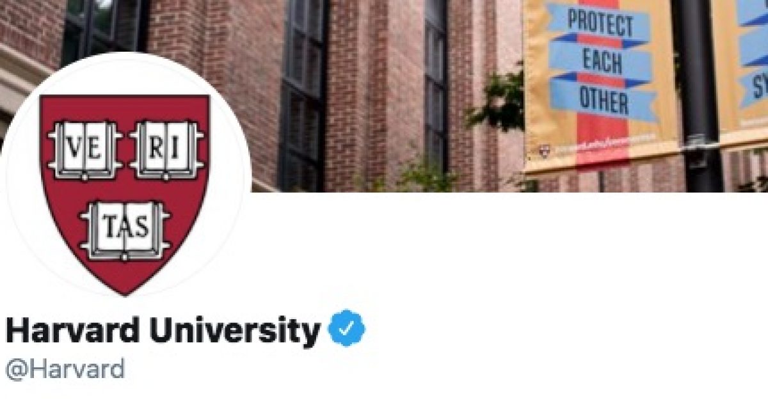Click the EACH ribbon on the banner
The width and height of the screenshot is (768, 403).
601,63
